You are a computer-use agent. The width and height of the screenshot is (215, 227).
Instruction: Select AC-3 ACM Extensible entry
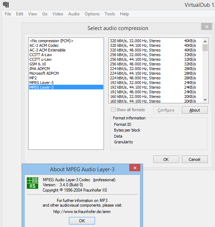pyautogui.click(x=66, y=50)
